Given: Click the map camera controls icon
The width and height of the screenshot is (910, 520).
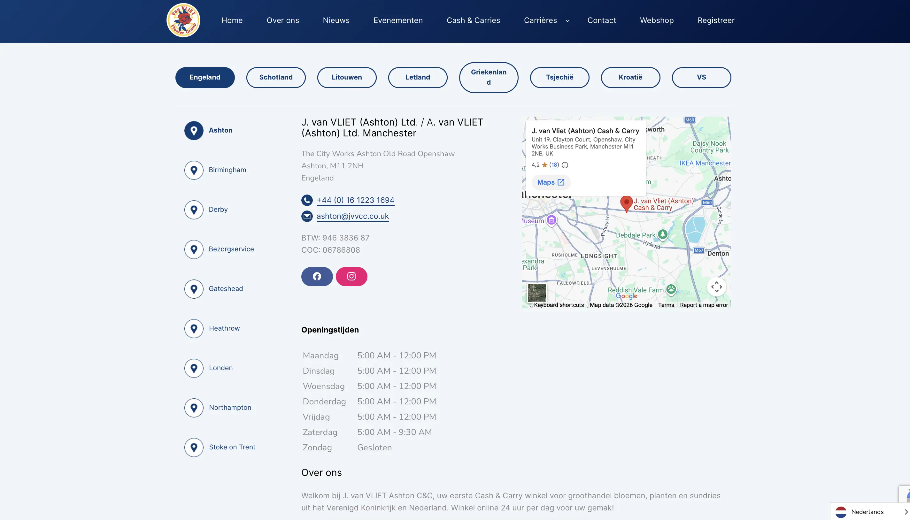Looking at the screenshot, I should coord(716,287).
